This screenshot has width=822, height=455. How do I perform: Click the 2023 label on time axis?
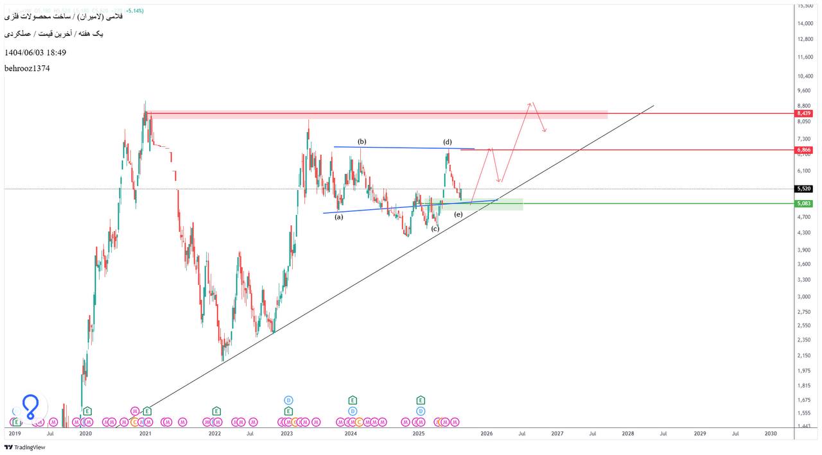pyautogui.click(x=286, y=434)
